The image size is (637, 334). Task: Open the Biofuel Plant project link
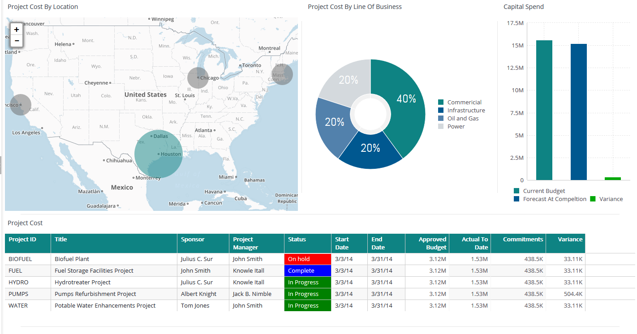point(71,259)
